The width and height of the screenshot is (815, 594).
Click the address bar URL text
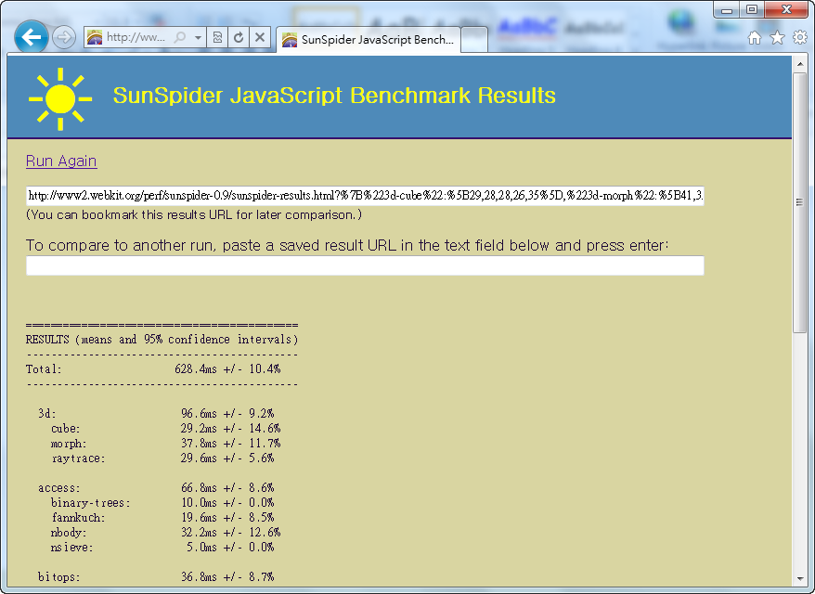coord(136,37)
